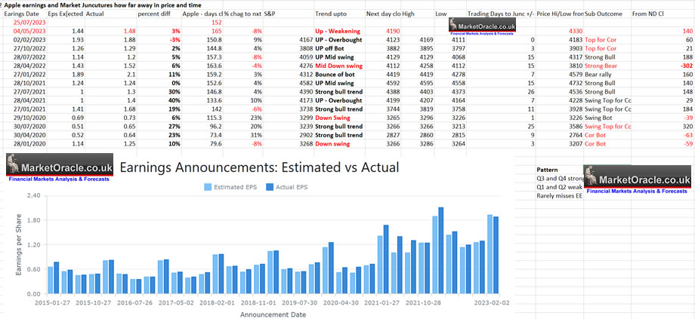Select the 'Strong Bear' outcome cell
The width and height of the screenshot is (695, 319).
607,66
